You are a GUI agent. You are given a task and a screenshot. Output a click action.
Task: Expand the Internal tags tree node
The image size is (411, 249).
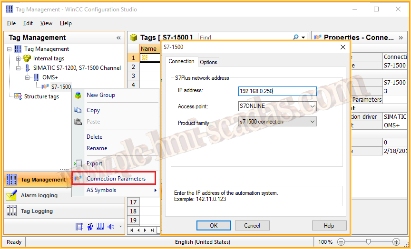click(x=19, y=58)
